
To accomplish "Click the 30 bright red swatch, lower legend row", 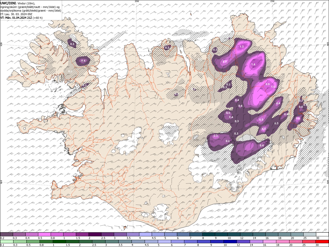I will 322,242.
